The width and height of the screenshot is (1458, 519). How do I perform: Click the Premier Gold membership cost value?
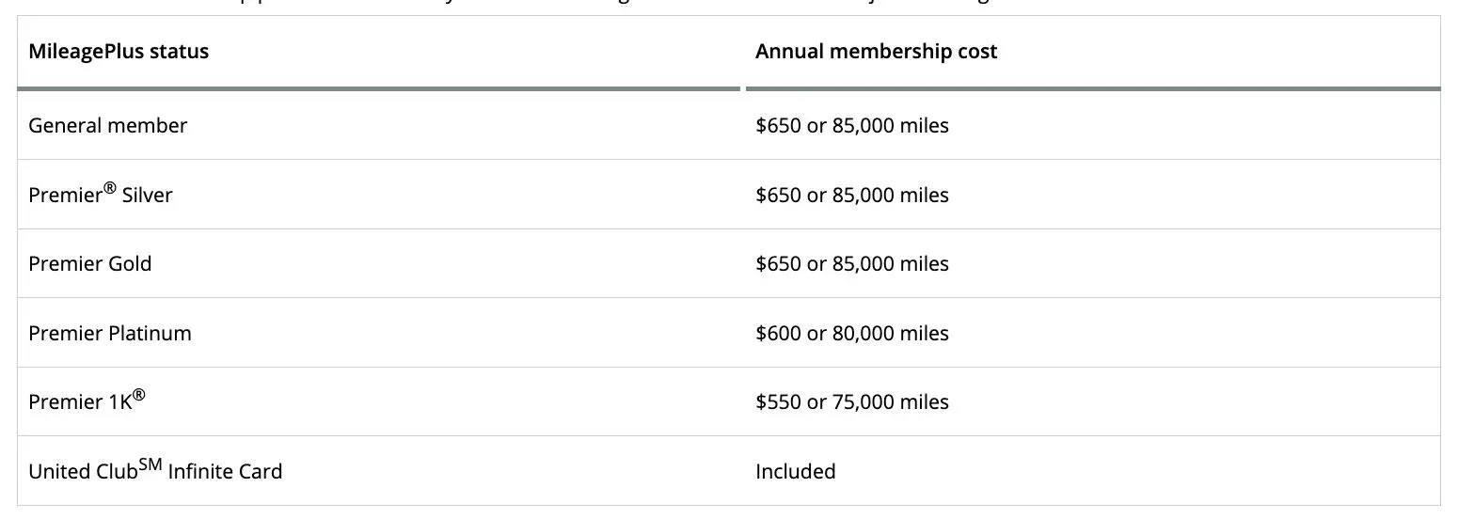coord(851,263)
